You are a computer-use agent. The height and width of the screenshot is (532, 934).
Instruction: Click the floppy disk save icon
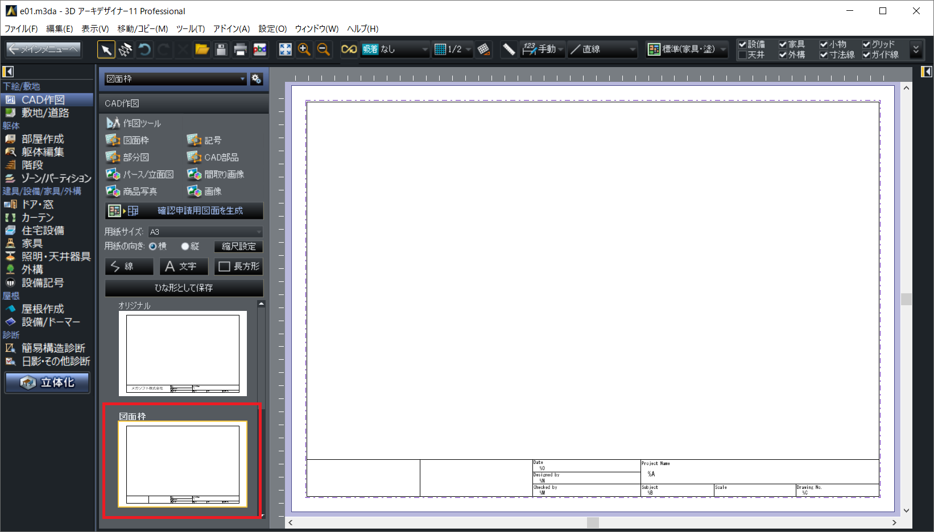click(221, 50)
